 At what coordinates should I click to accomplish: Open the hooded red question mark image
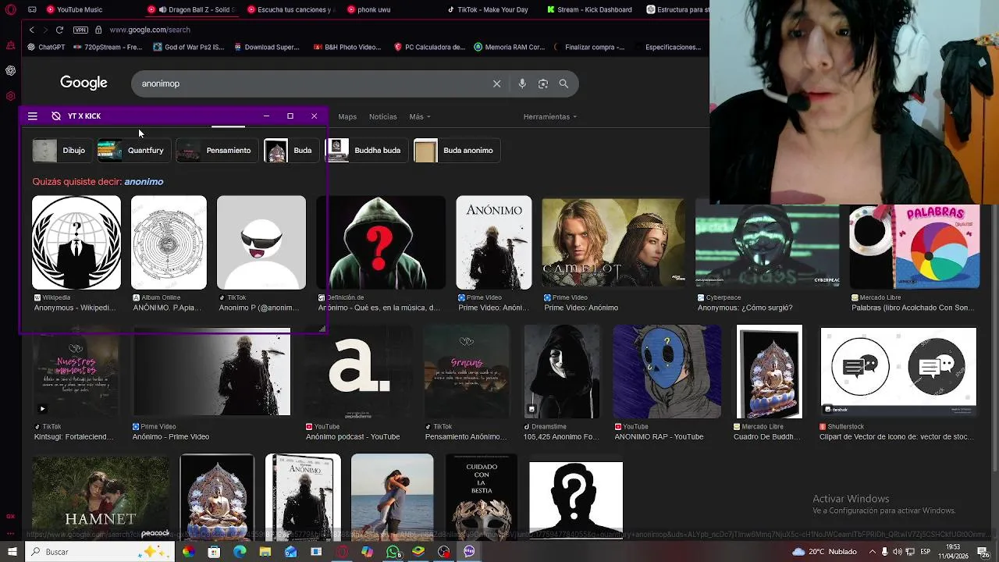381,243
